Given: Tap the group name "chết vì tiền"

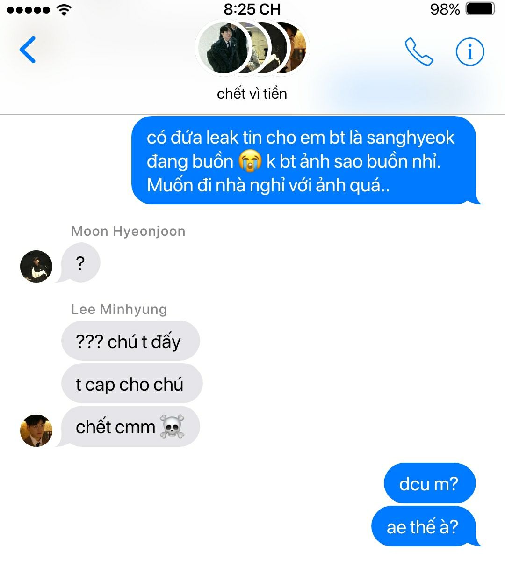Looking at the screenshot, I should coord(252,94).
